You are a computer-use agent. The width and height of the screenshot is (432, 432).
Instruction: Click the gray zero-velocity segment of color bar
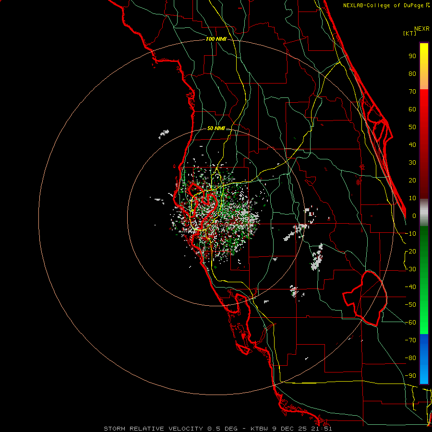(424, 213)
